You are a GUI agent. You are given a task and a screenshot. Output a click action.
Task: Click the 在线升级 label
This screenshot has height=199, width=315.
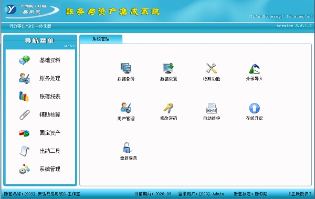[x=254, y=118]
